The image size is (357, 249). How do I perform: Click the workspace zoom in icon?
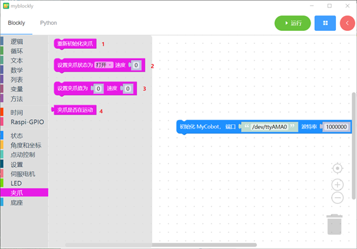(x=337, y=185)
